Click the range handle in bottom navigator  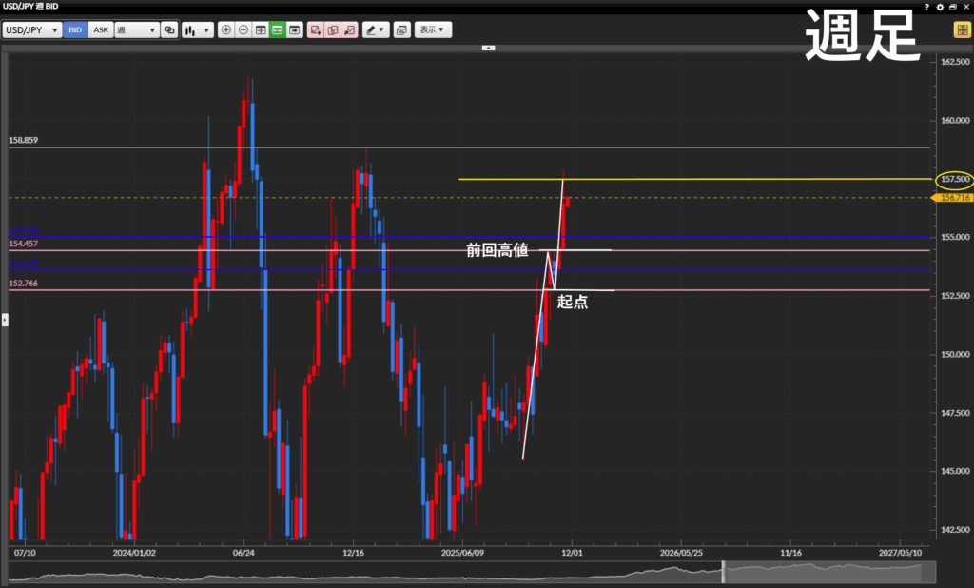pos(723,572)
